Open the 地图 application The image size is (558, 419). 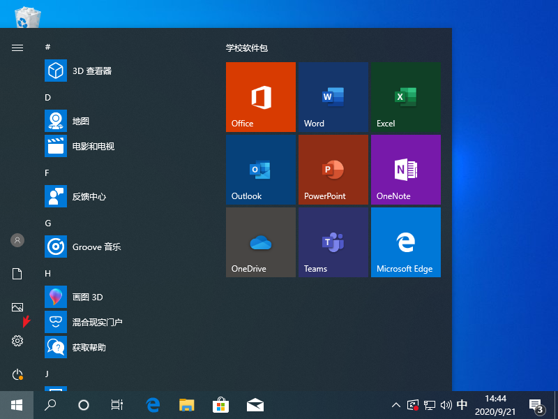click(x=73, y=121)
